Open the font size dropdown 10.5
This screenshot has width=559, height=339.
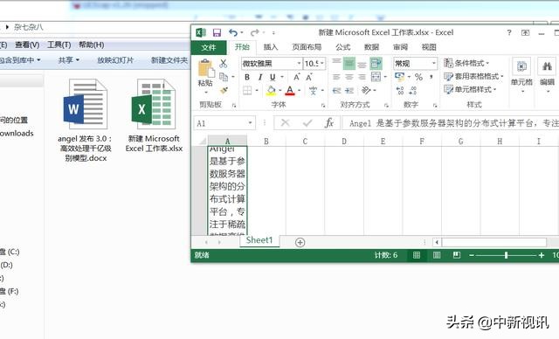pyautogui.click(x=322, y=64)
